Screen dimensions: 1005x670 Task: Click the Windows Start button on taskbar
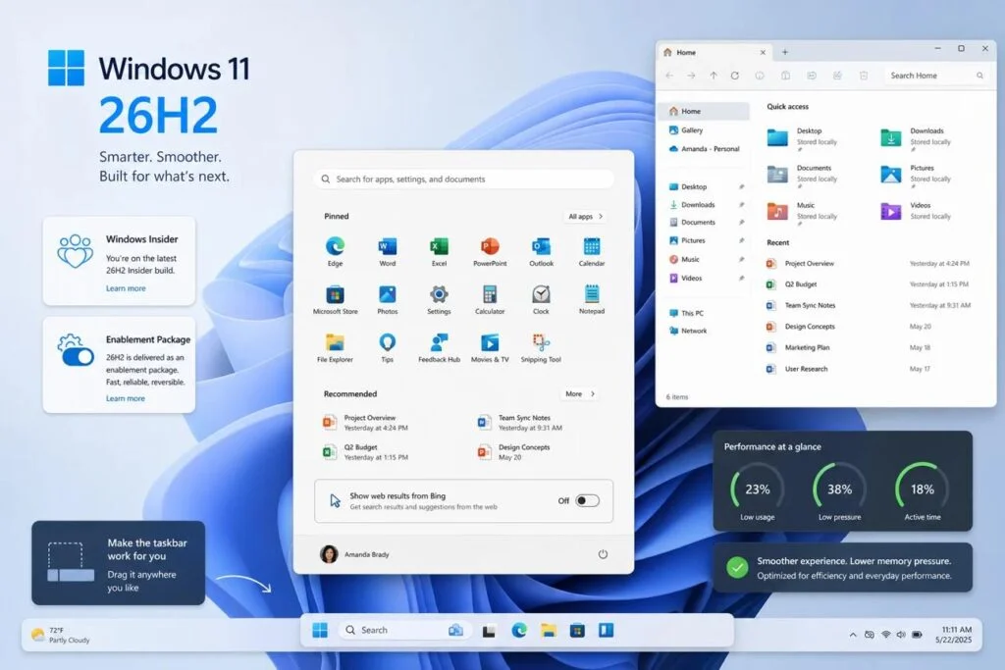click(320, 631)
